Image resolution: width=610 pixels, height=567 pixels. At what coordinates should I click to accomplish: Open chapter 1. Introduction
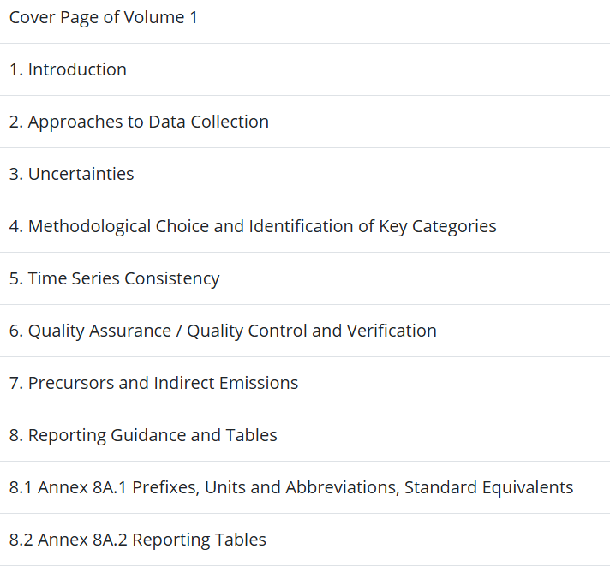pyautogui.click(x=305, y=69)
